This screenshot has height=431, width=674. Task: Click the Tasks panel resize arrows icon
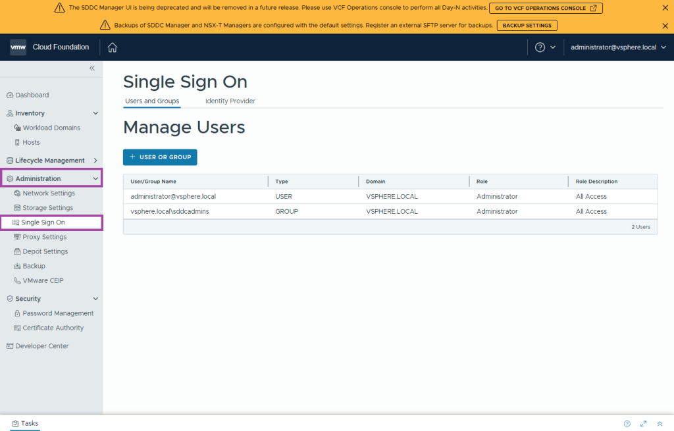[643, 424]
